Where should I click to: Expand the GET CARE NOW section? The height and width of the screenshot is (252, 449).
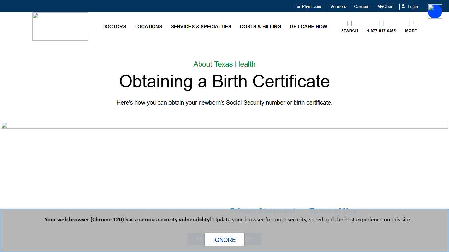pyautogui.click(x=308, y=27)
